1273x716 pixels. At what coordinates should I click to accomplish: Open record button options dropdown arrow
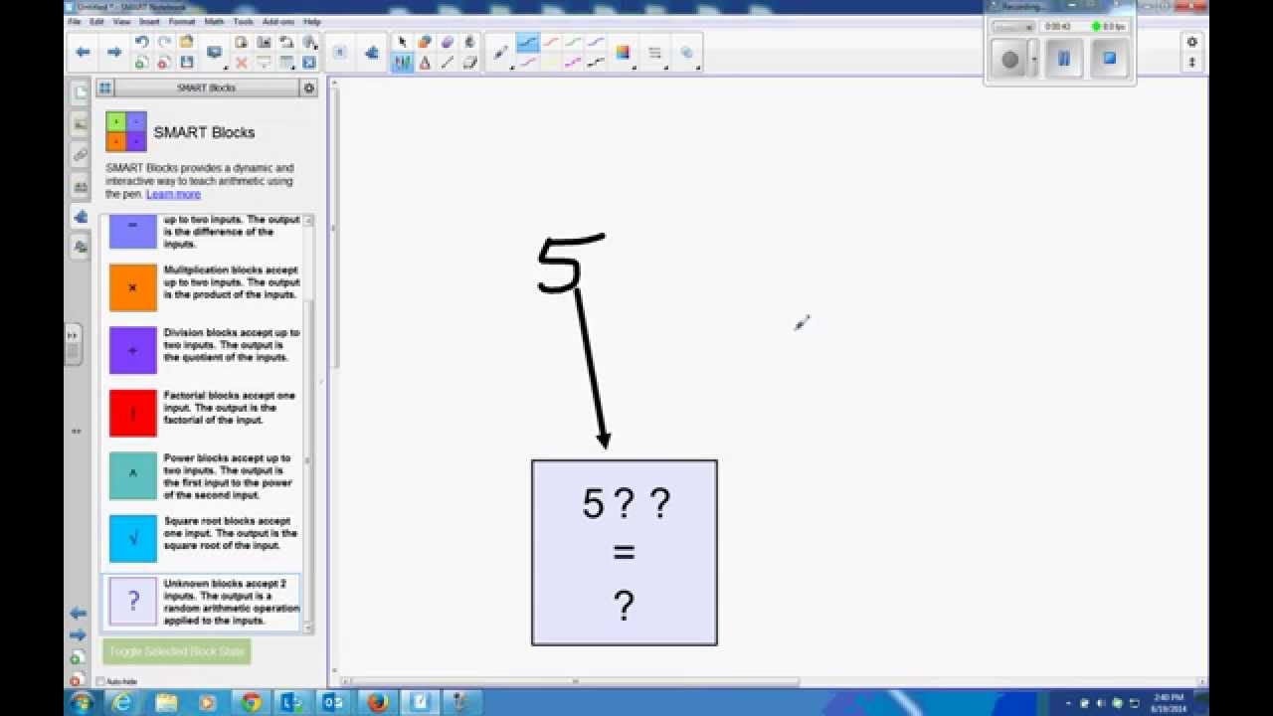point(1034,59)
